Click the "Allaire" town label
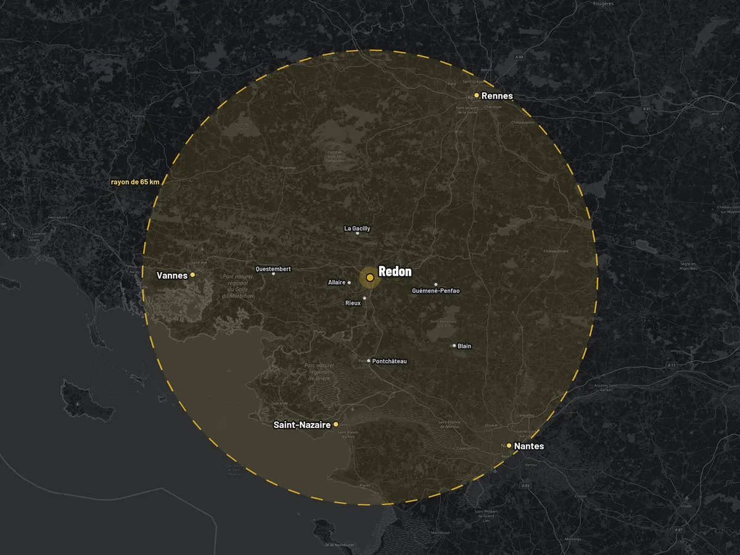This screenshot has height=555, width=740. click(337, 282)
